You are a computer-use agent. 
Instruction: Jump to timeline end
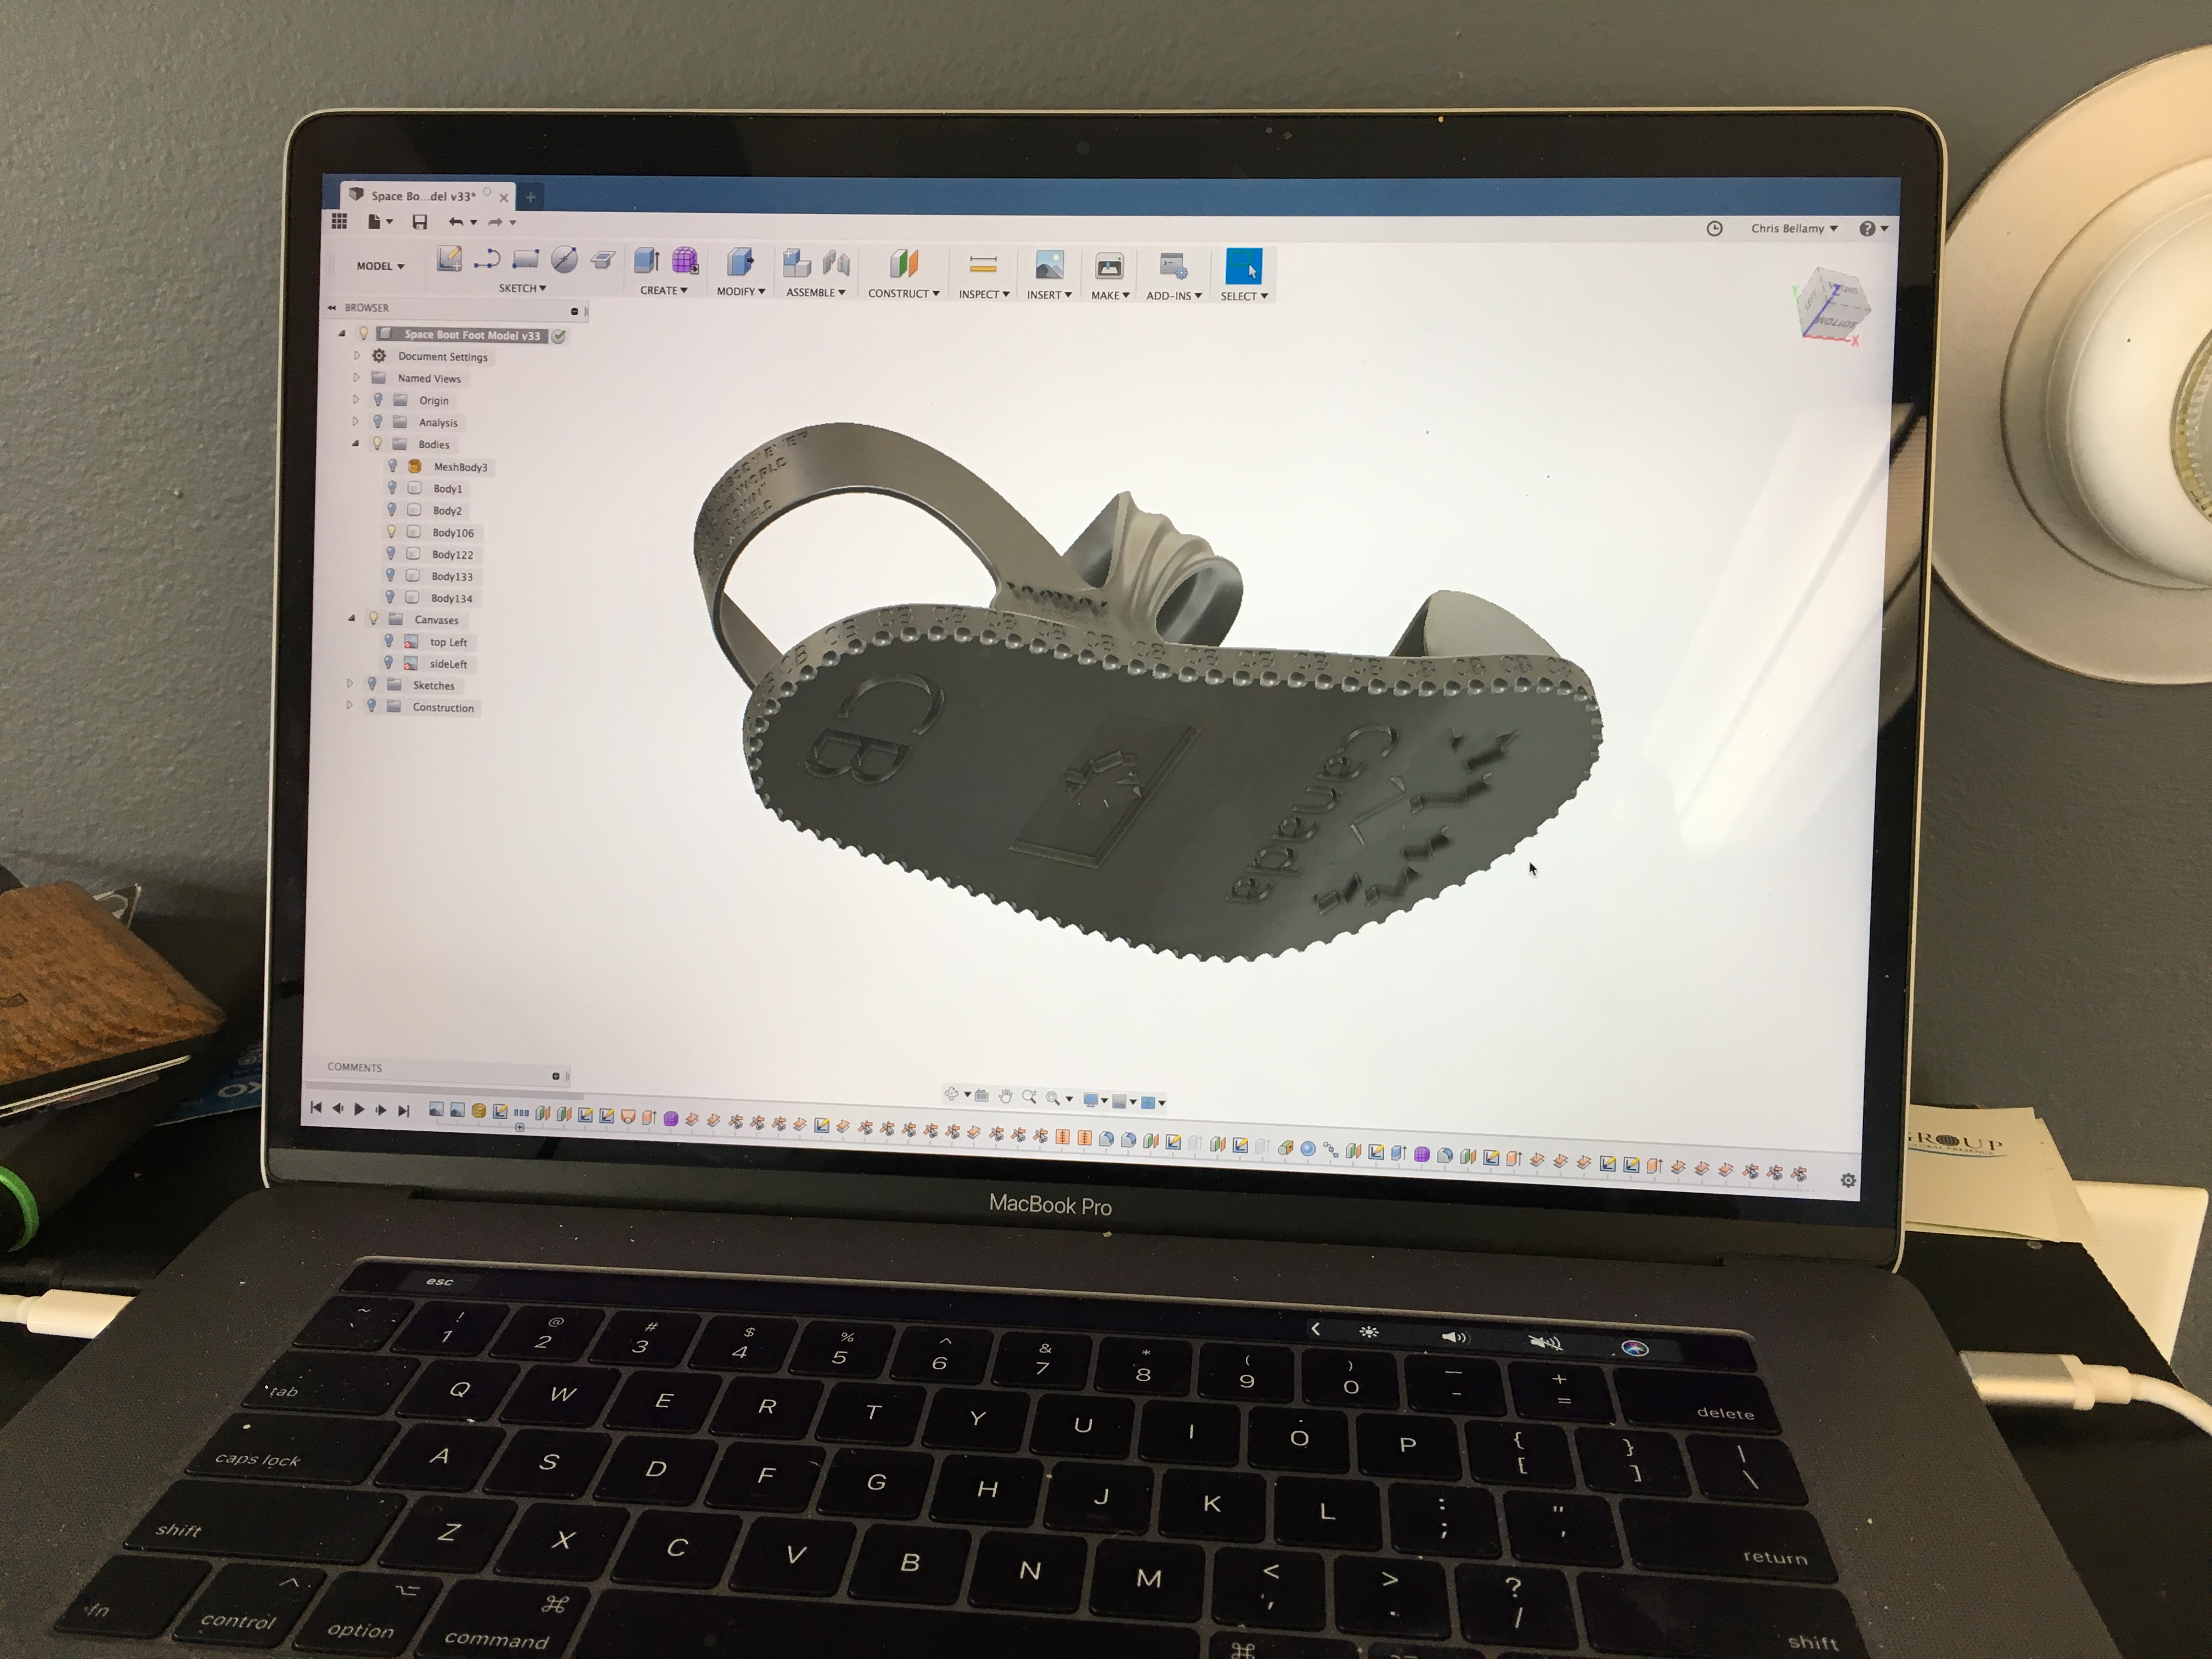click(404, 1110)
